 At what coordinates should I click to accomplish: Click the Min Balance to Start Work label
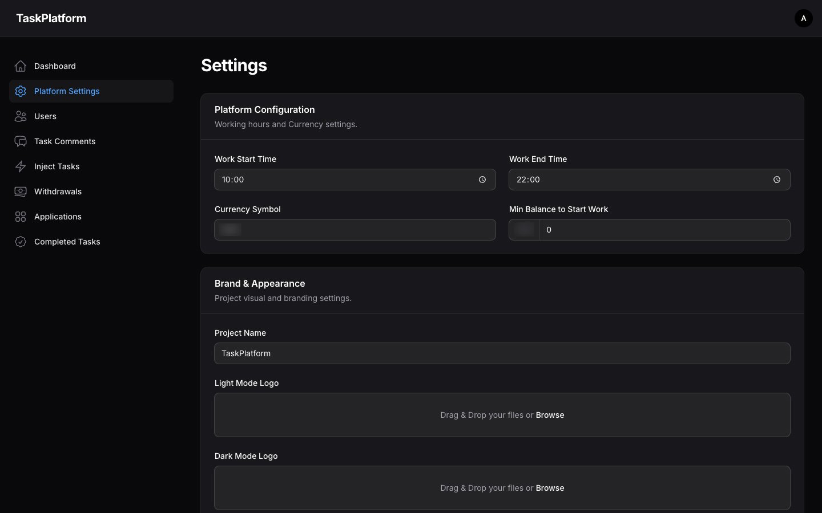[559, 209]
